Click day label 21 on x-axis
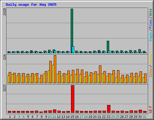The image size is (154, 120). coord(99,117)
